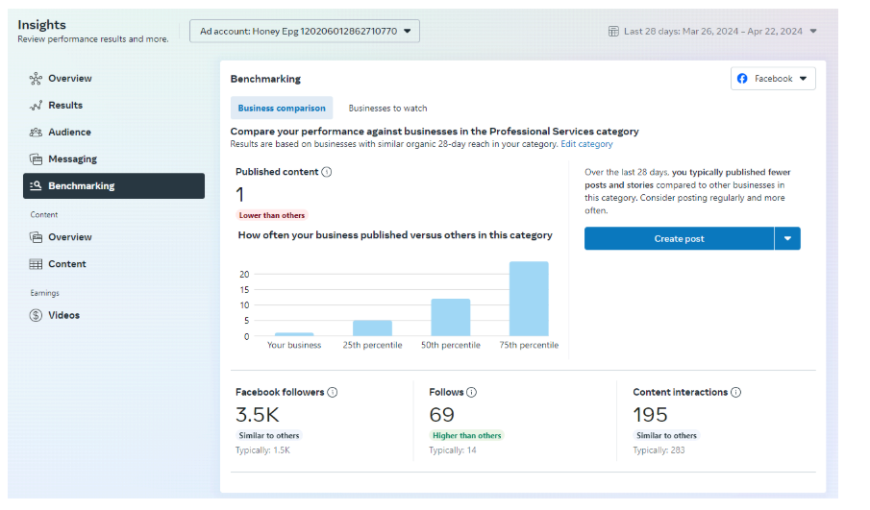Expand arrow next to Create post
This screenshot has width=870, height=510.
[787, 239]
